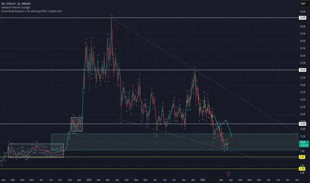The height and width of the screenshot is (183, 310).
Task: Click the 35,26 price level label
Action: 303,70
